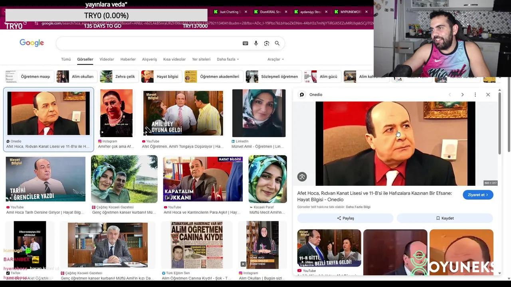Close the Just Chatting browser tab
This screenshot has height=287, width=511.
246,12
